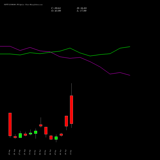This screenshot has height=160, width=160.
Task: Click the 27 Aug date label
Action: point(20,152)
